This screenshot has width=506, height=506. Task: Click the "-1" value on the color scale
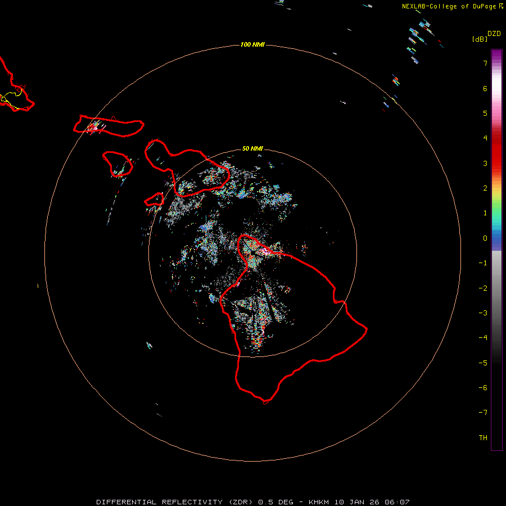[483, 263]
